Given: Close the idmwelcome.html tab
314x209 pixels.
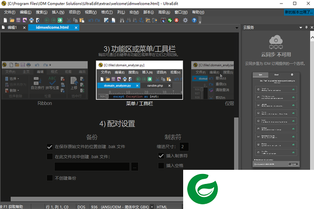Looking at the screenshot, I should tap(76, 28).
